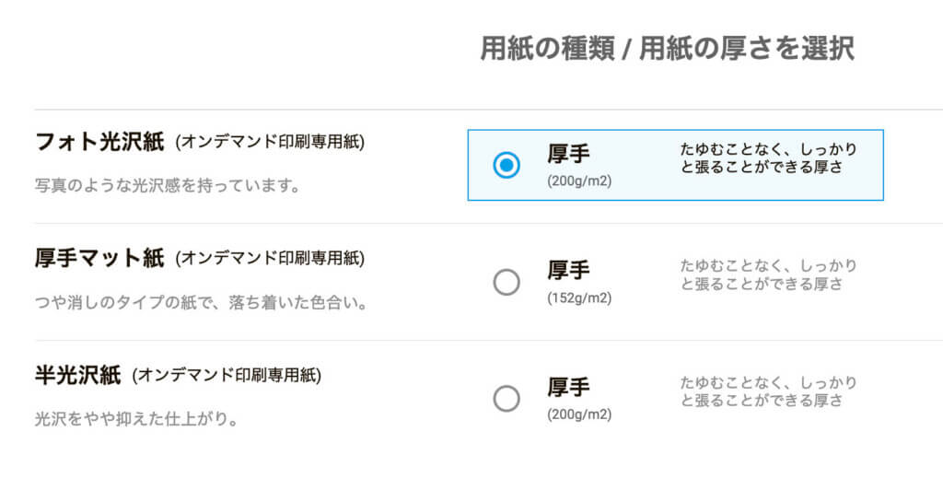Click the 厚手マット紙 paper name

(99, 258)
